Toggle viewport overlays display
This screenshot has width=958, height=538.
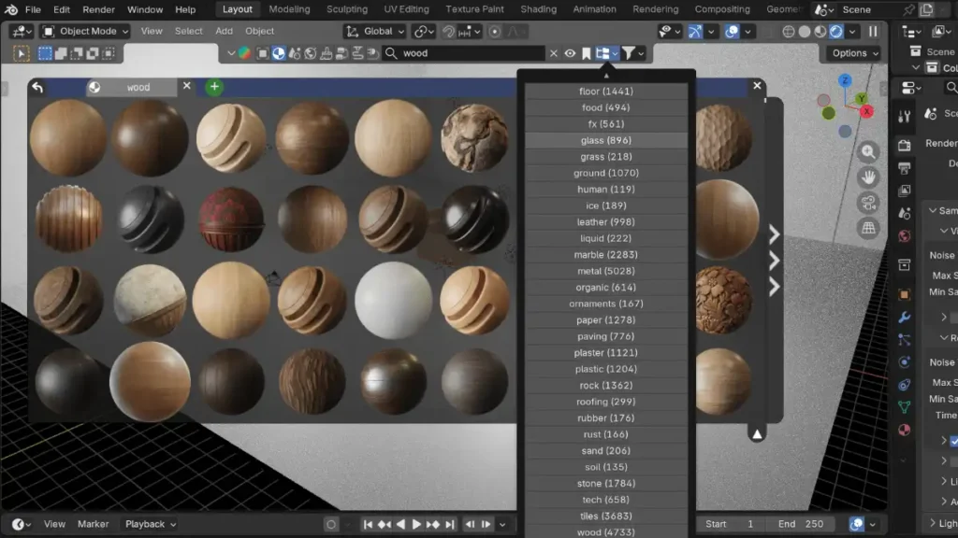click(732, 31)
